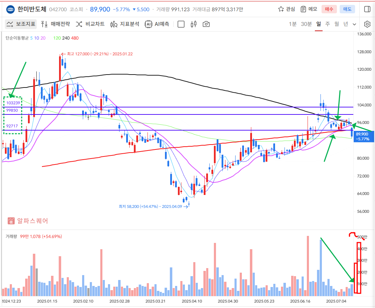Switch to 년 yearly timeframe
The height and width of the screenshot is (308, 375).
(346, 24)
